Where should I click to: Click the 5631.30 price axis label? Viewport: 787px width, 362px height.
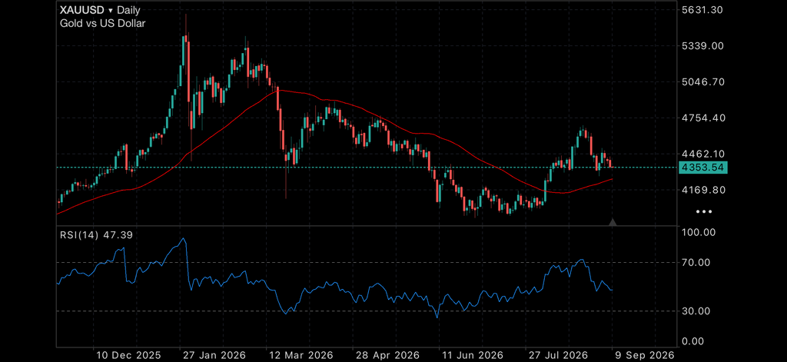pos(702,9)
